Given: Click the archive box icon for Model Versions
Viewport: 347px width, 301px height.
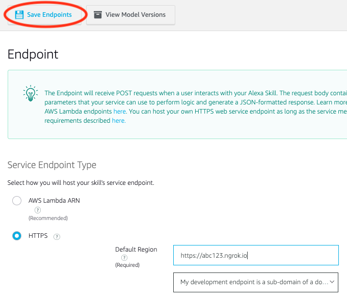Looking at the screenshot, I should click(98, 15).
